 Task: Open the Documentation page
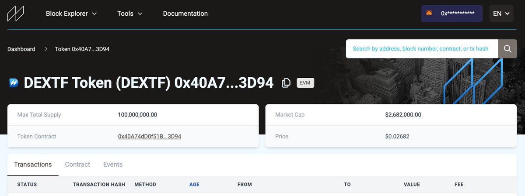pyautogui.click(x=185, y=14)
